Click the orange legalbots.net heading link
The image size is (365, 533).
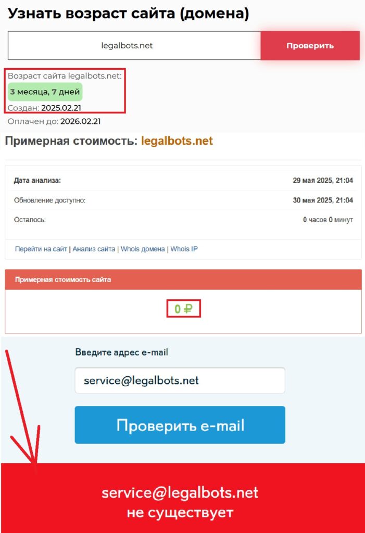[177, 141]
